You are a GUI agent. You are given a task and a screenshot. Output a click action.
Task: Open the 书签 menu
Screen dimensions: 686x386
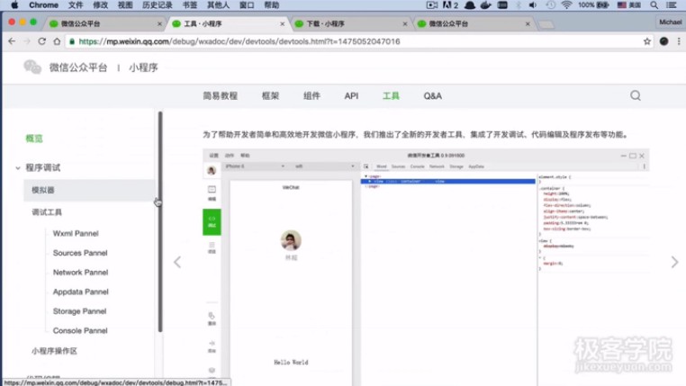tap(190, 5)
